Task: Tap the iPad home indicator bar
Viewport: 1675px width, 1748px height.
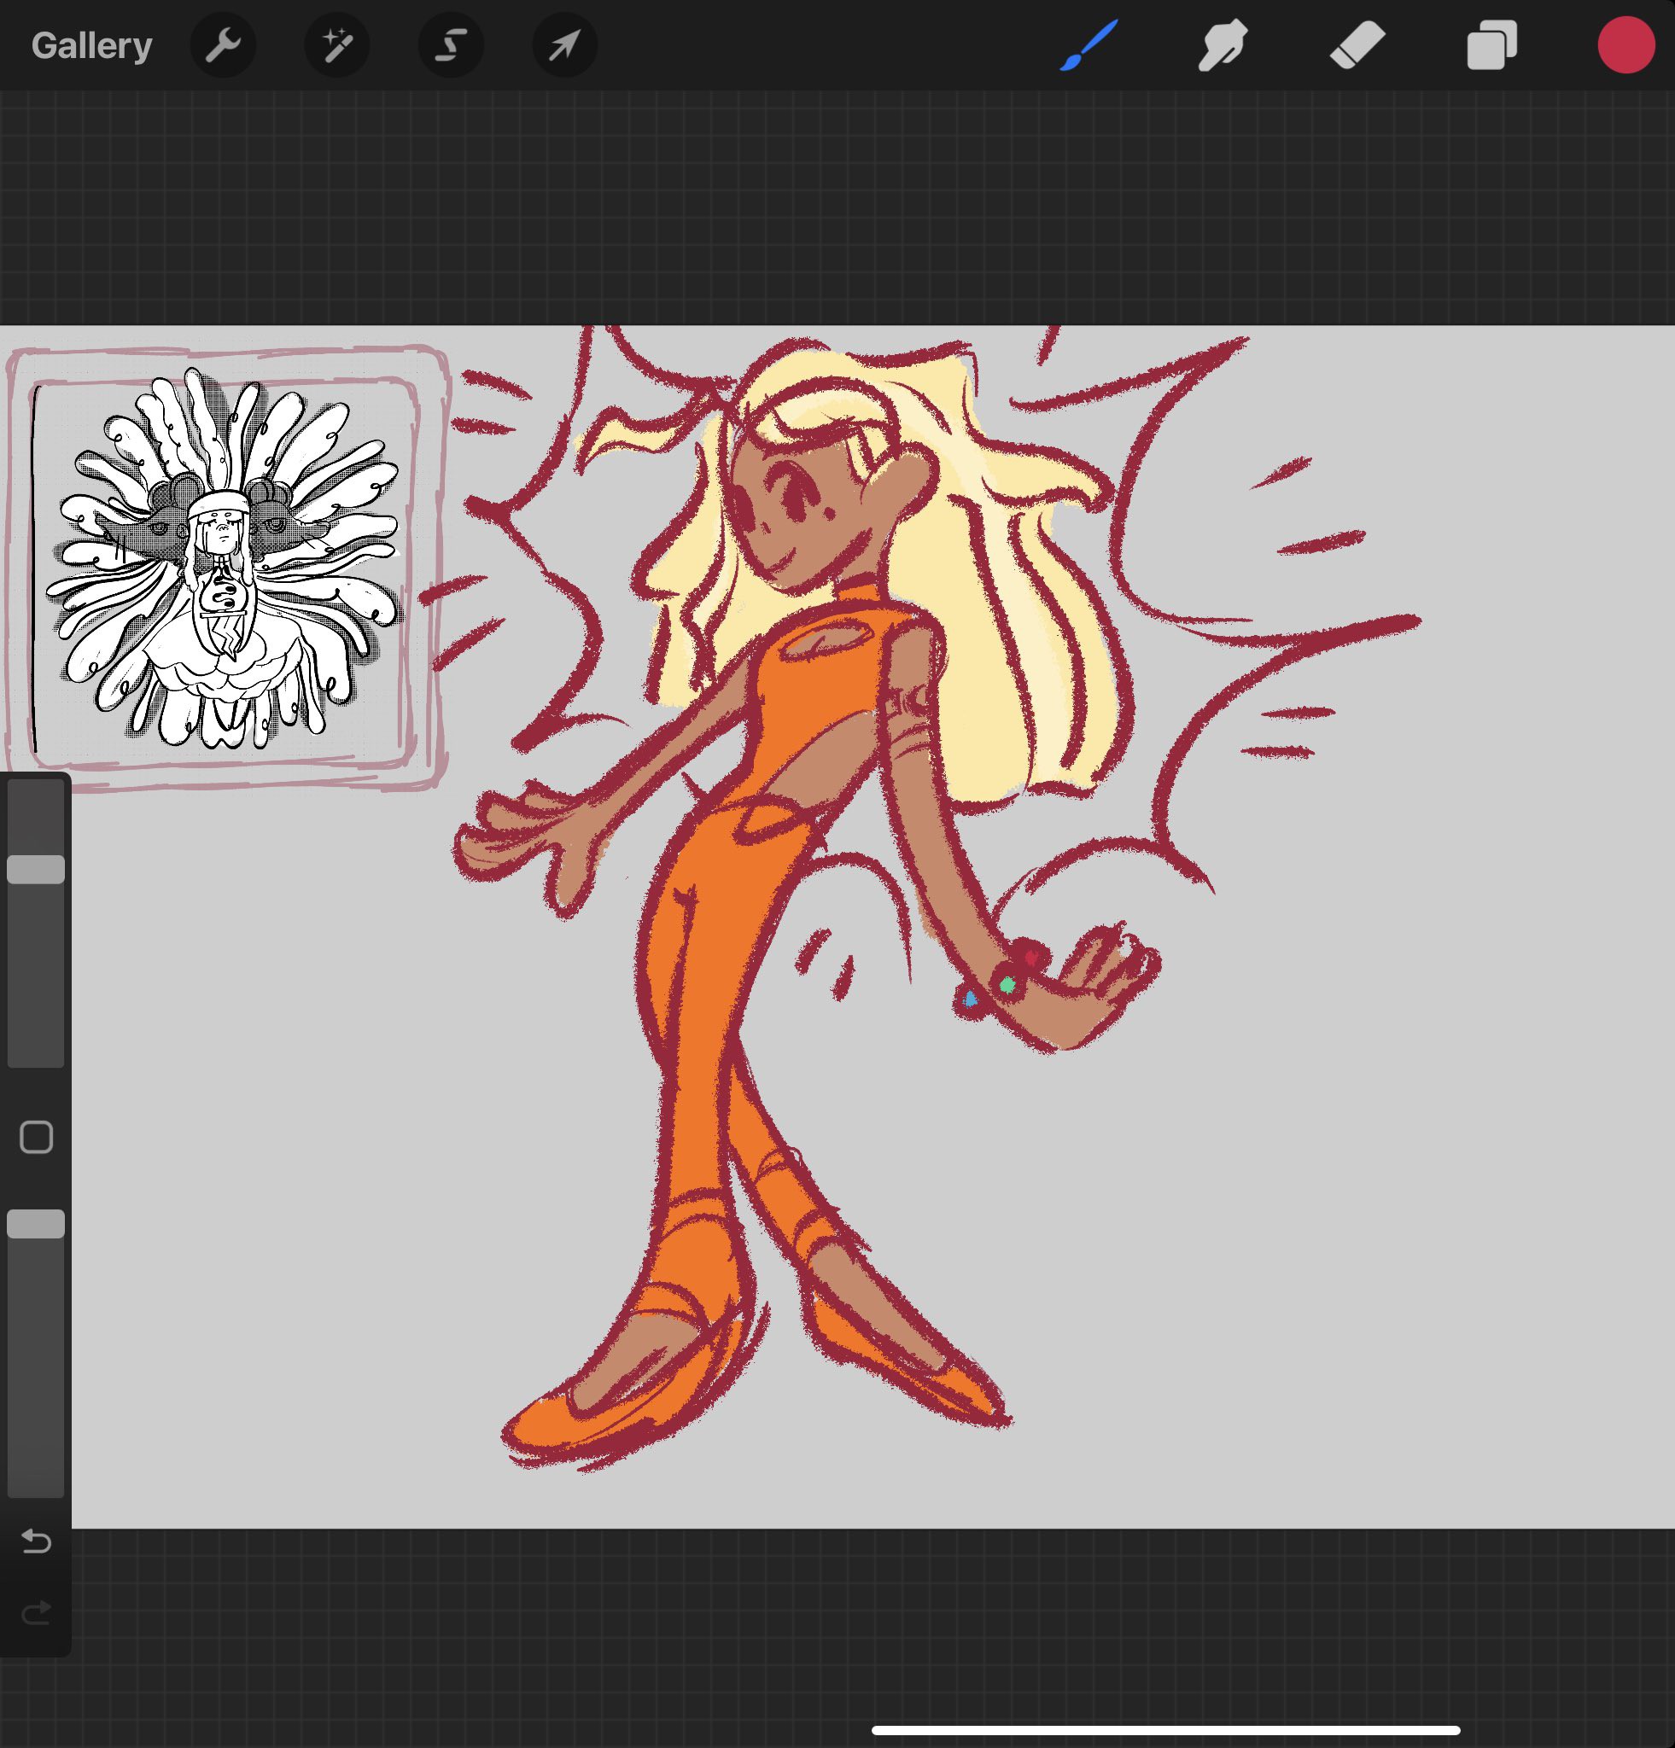Action: click(x=1164, y=1730)
